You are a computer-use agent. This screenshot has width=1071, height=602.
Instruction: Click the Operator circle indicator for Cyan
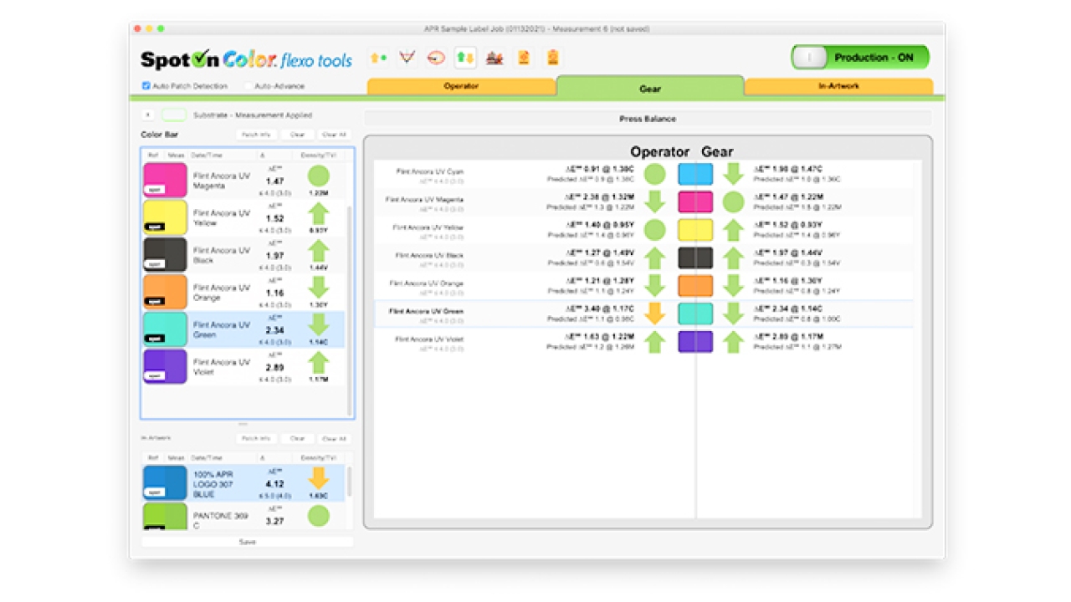[656, 174]
